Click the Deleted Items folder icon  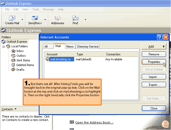pyautogui.click(x=13, y=65)
